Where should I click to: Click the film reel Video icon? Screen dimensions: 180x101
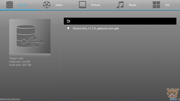[x=47, y=5]
